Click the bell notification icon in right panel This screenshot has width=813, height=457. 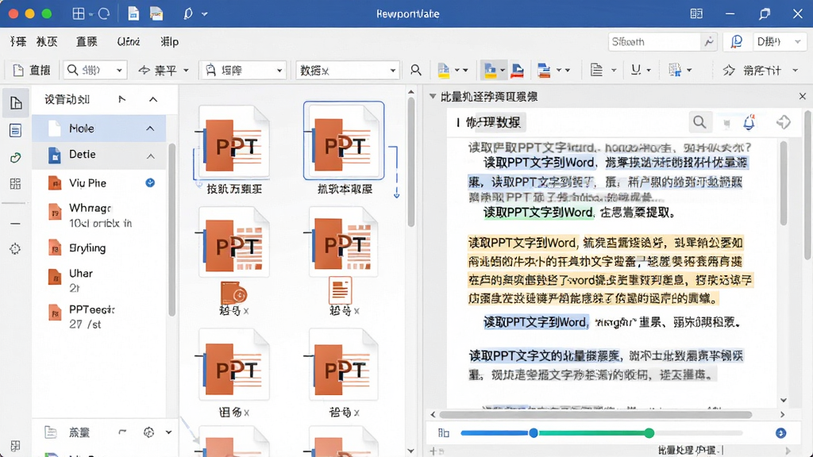(x=749, y=122)
